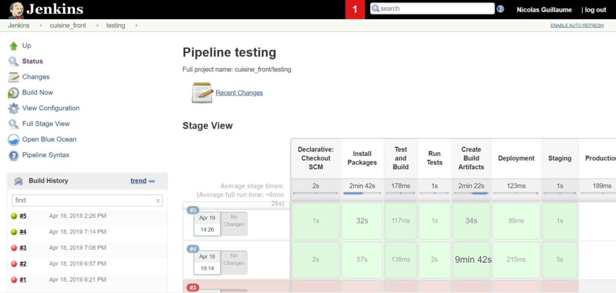Click the No Changes box for build #5
Image resolution: width=616 pixels, height=293 pixels.
coord(234,224)
